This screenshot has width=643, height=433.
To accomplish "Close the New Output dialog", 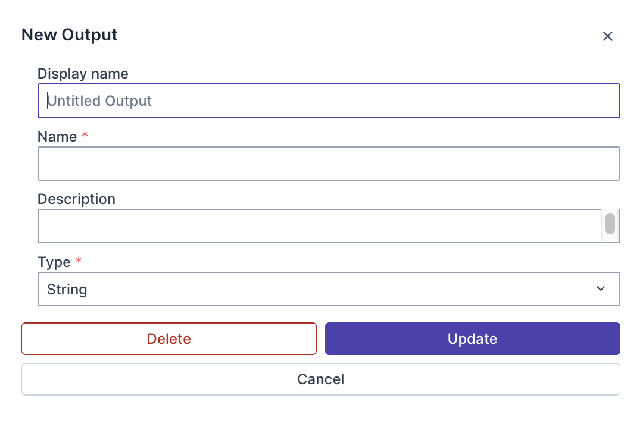I will pos(607,36).
